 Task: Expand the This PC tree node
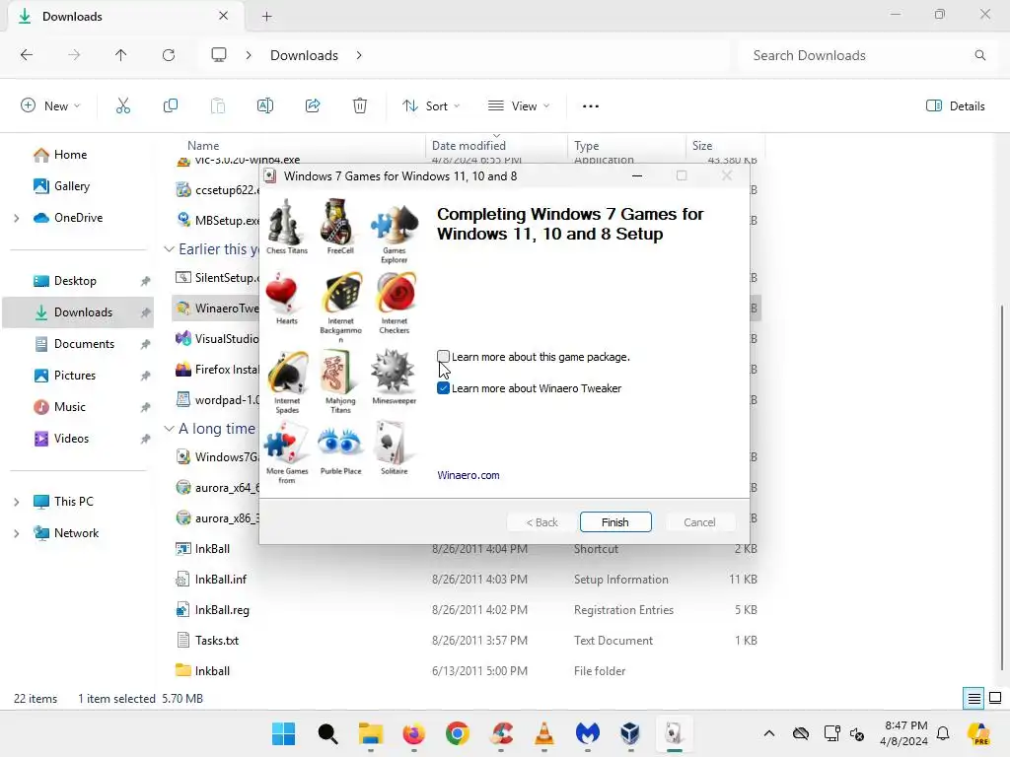click(17, 502)
